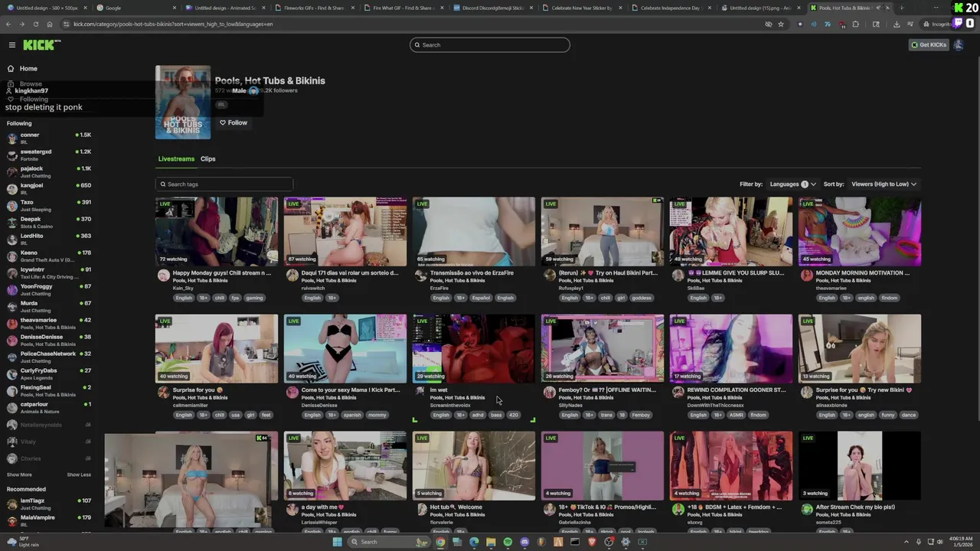Open Windows Start menu
Screen dimensions: 980x551
coord(337,542)
